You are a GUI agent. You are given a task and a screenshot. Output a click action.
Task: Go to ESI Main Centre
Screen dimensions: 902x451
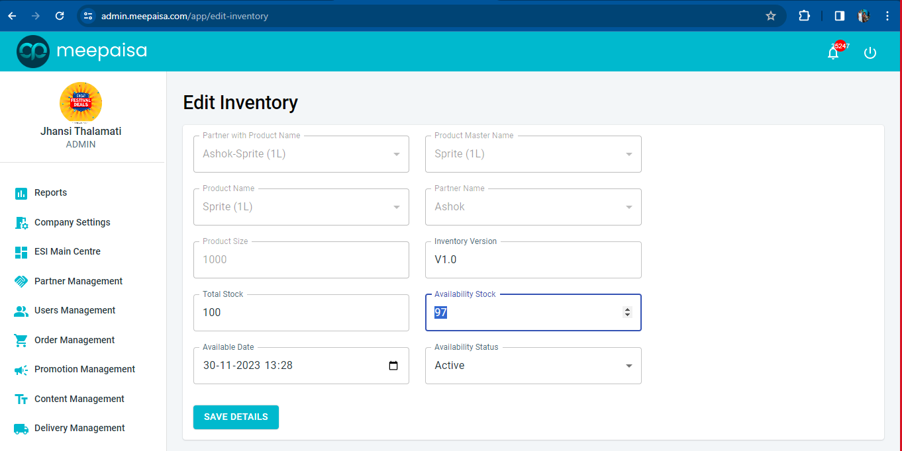(x=68, y=251)
